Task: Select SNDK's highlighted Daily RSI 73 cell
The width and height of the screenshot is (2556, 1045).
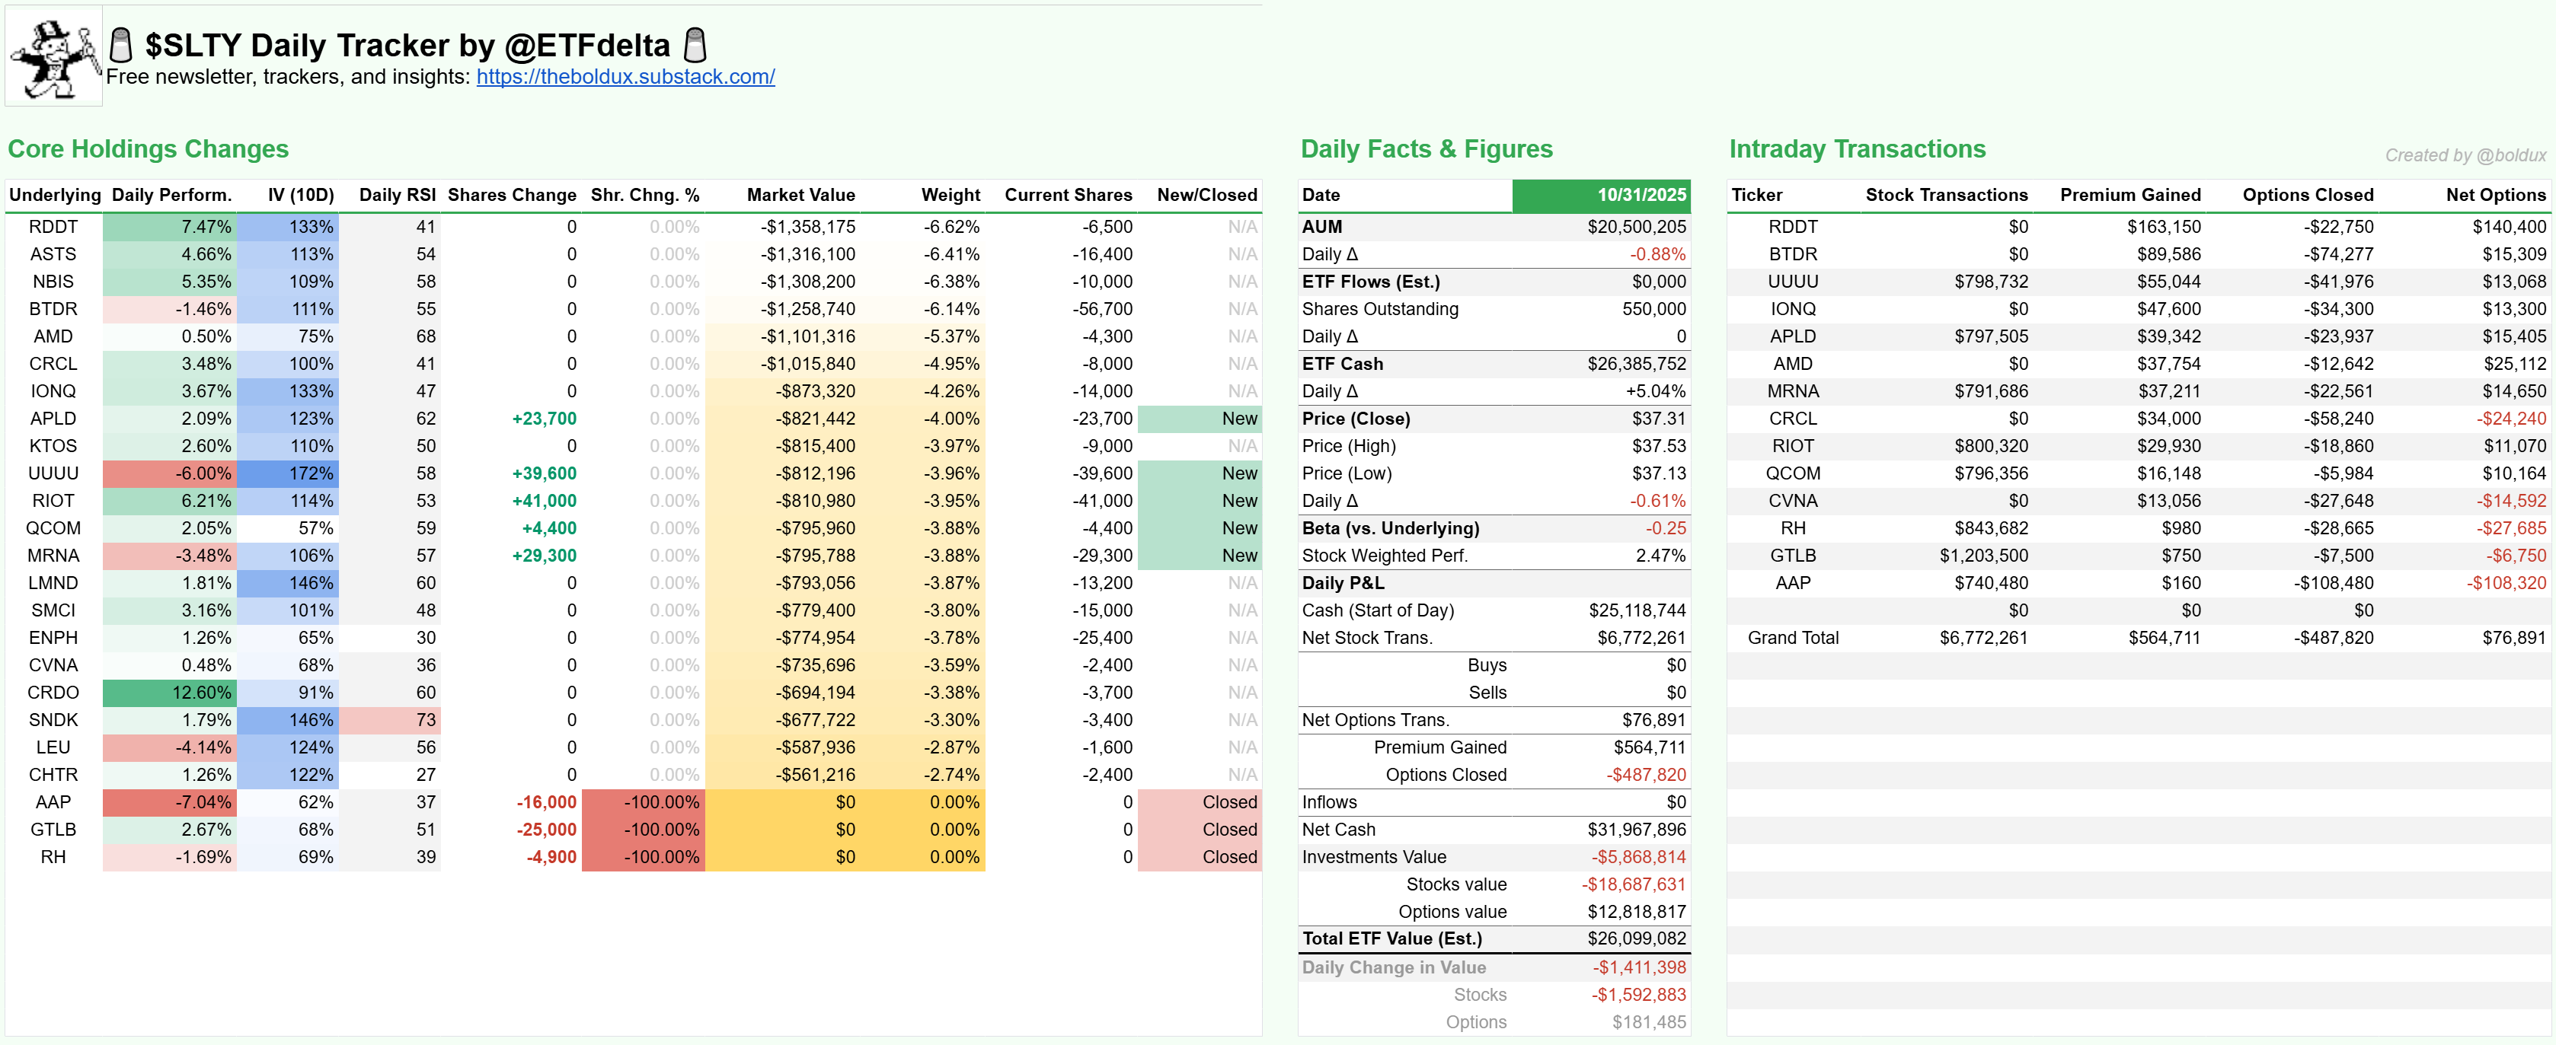Action: (390, 720)
